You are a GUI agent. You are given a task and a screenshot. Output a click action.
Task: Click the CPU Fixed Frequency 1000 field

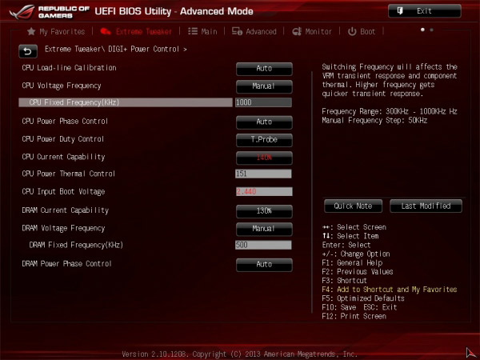point(263,102)
